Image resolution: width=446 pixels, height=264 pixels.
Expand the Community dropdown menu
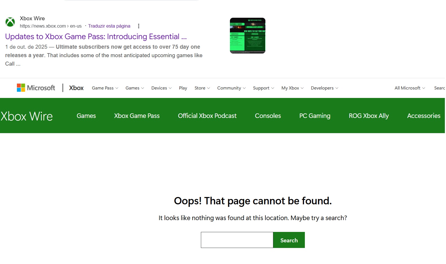[x=231, y=88]
